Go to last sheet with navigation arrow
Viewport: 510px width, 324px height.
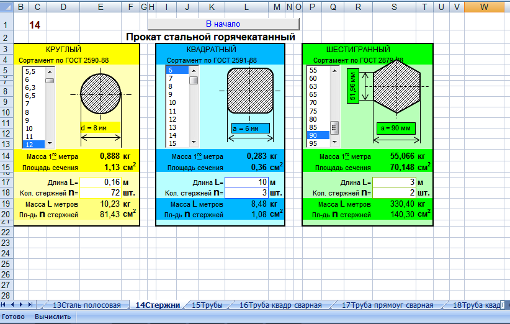pos(30,305)
